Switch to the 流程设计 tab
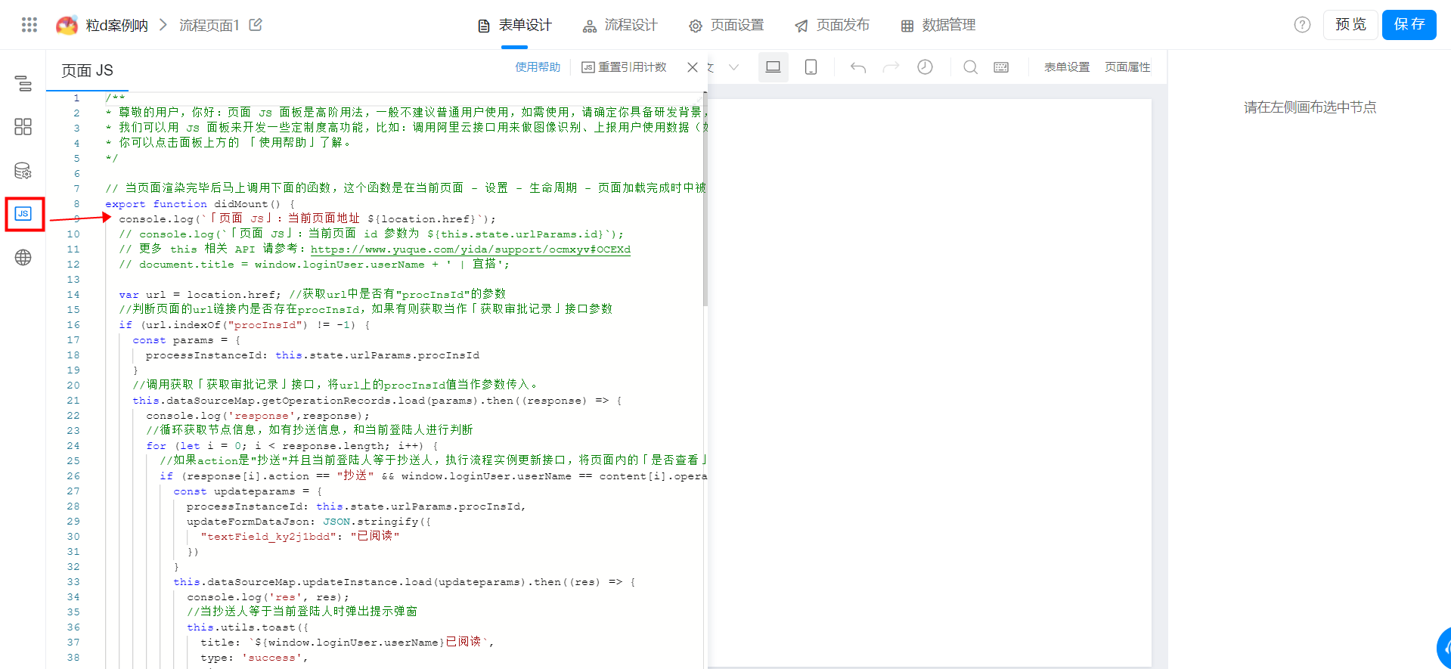Image resolution: width=1451 pixels, height=669 pixels. coord(620,26)
